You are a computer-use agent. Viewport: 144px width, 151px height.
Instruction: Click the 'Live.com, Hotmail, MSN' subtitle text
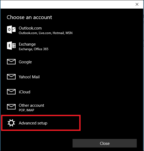56,33
